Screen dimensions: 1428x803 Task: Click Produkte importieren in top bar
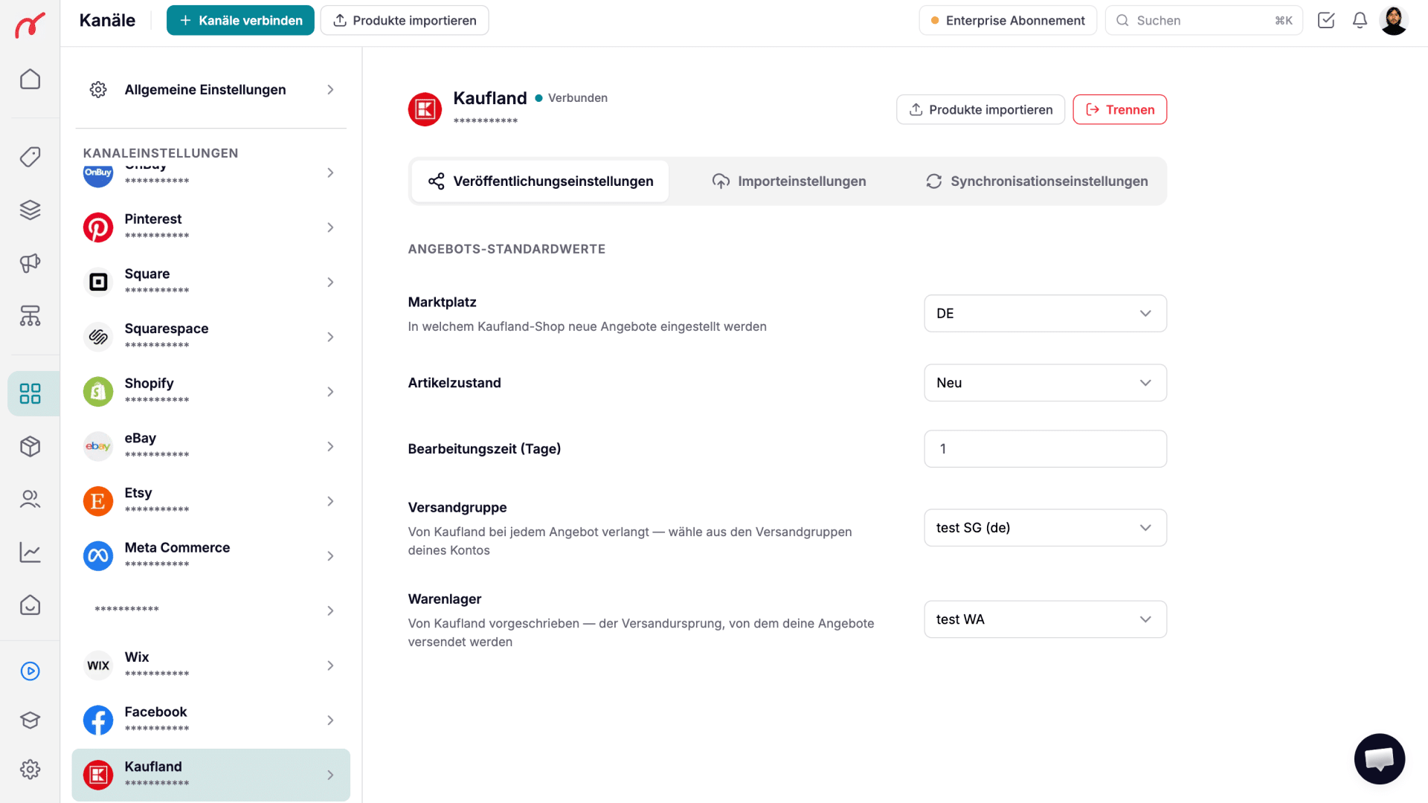[405, 20]
